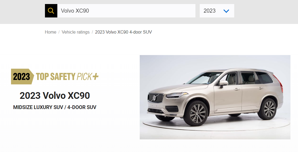The image size is (298, 152).
Task: Open the Vehicle ratings breadcrumb link
Action: (76, 32)
